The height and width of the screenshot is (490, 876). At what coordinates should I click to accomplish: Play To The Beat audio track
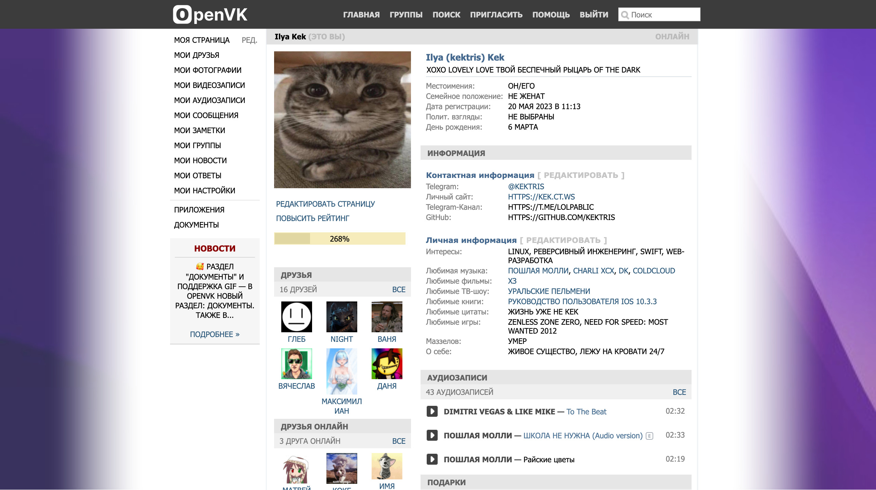tap(432, 411)
